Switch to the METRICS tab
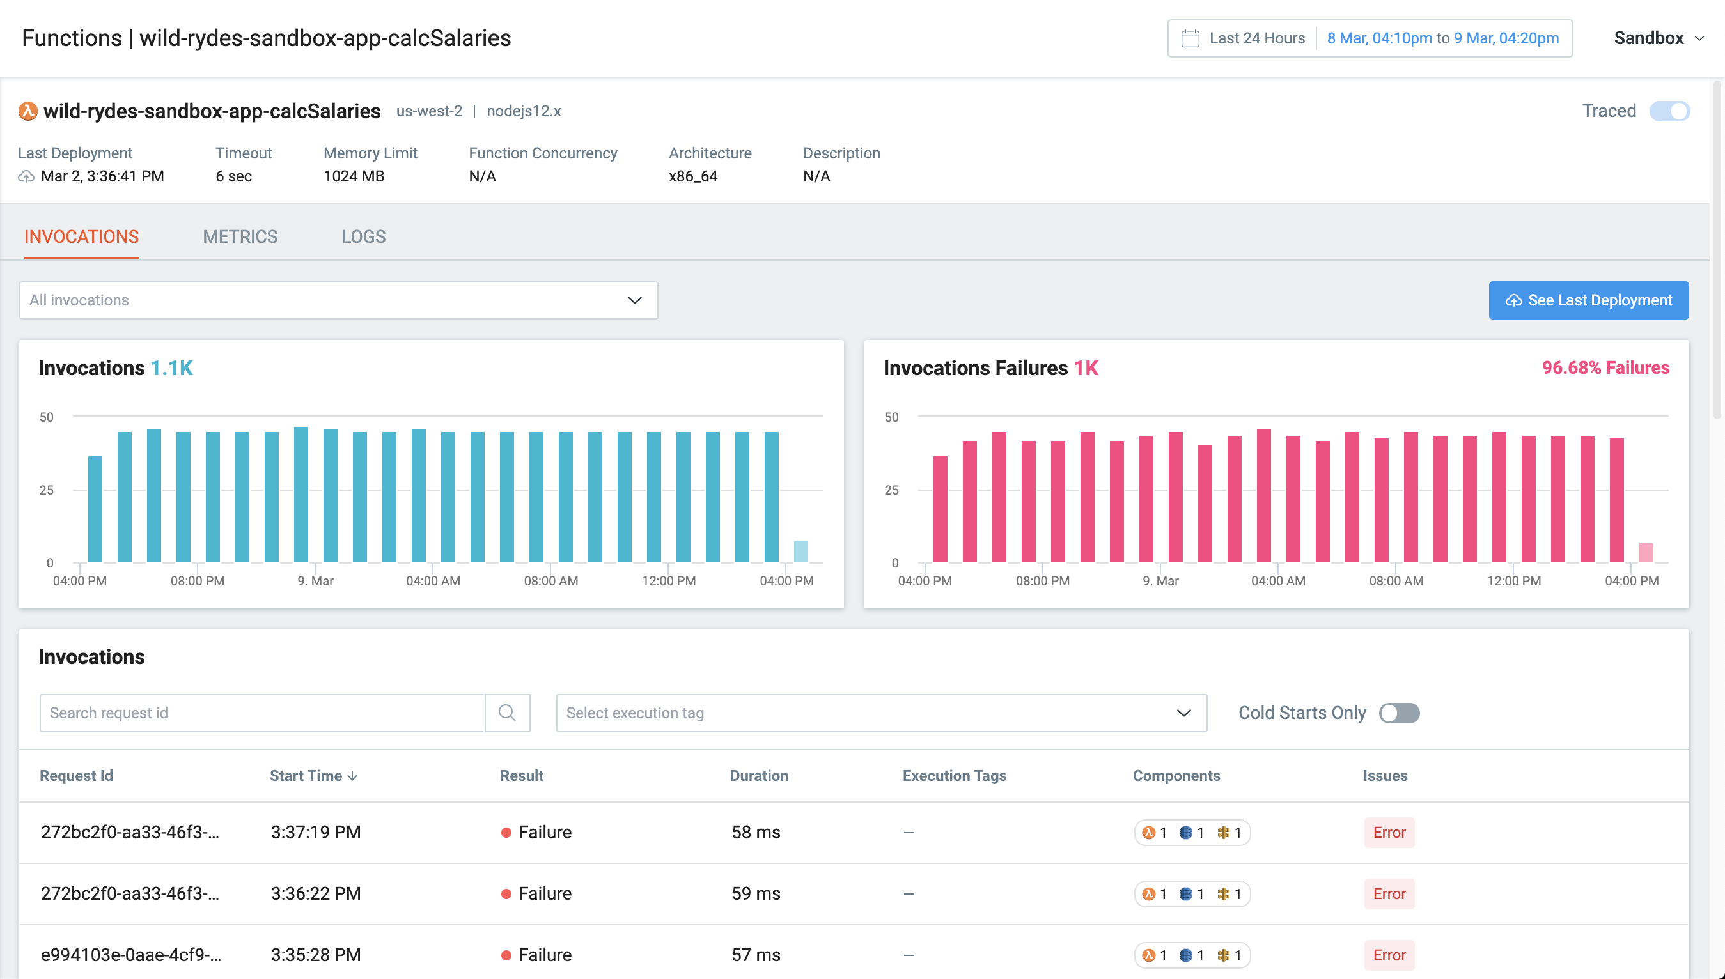The image size is (1725, 979). [x=240, y=236]
